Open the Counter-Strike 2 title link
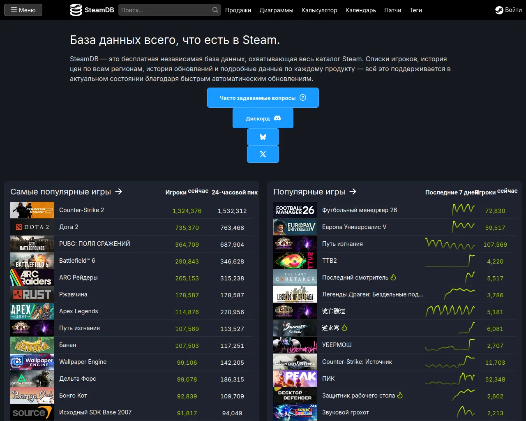The width and height of the screenshot is (526, 421). [x=81, y=210]
